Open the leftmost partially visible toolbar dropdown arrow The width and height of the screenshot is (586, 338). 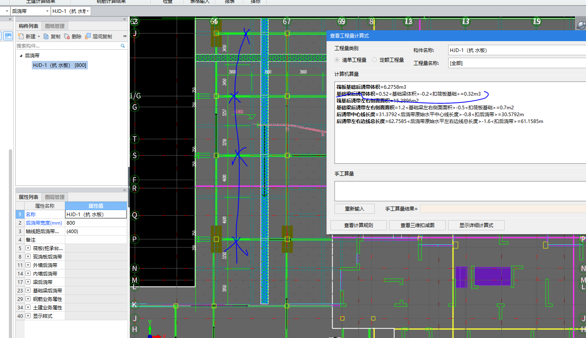(7, 11)
